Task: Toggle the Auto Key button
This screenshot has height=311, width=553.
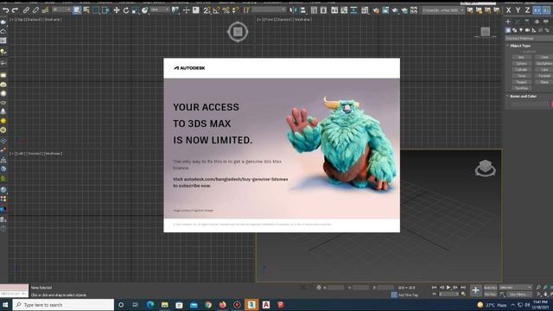Action: [490, 288]
